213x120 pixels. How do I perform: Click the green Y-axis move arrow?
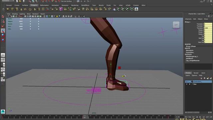tap(111, 64)
